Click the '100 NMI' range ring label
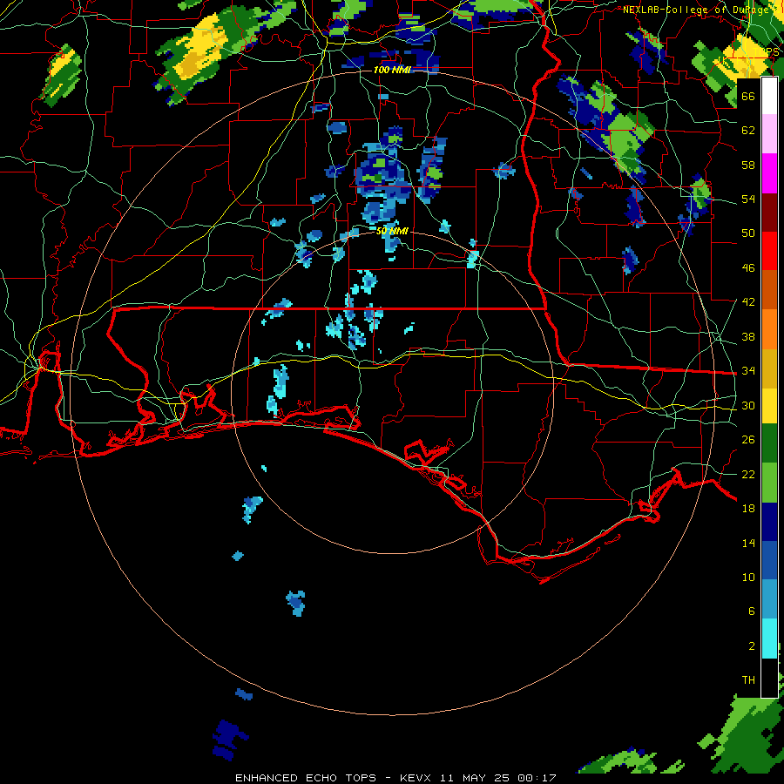 point(392,70)
